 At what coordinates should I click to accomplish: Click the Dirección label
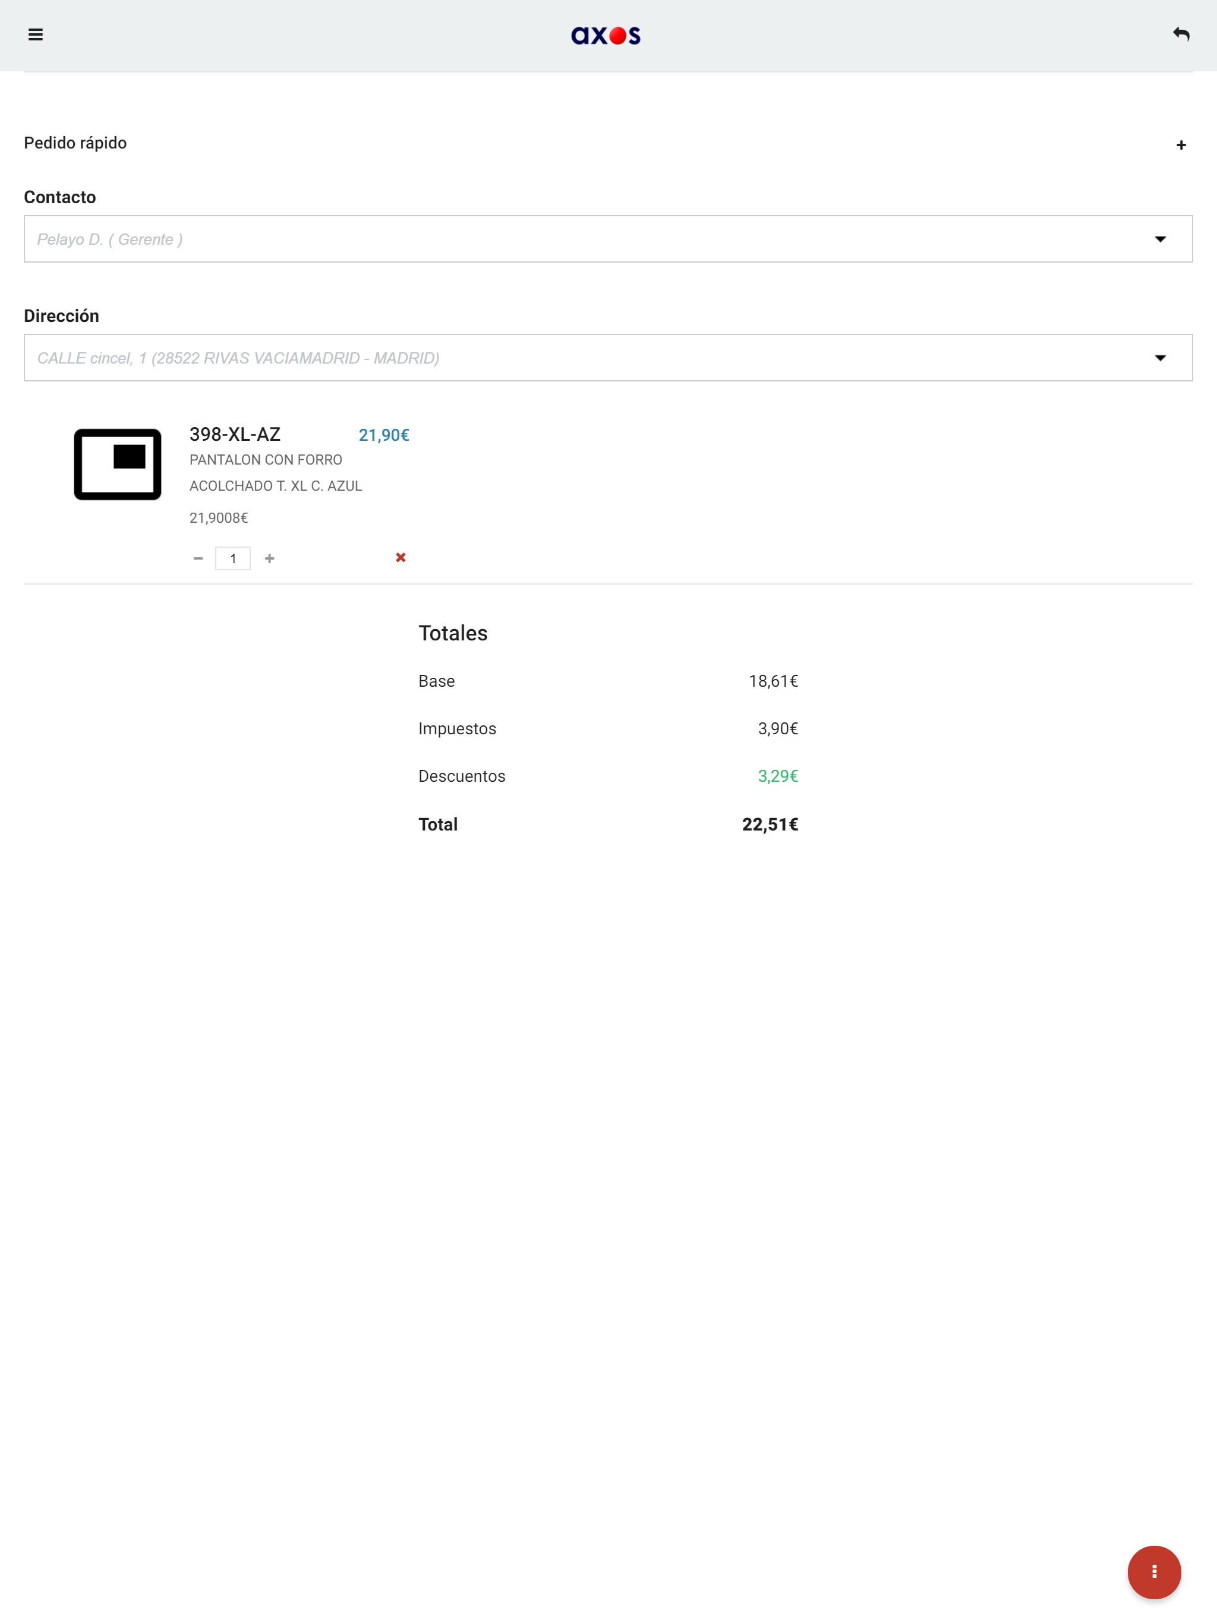pos(62,316)
